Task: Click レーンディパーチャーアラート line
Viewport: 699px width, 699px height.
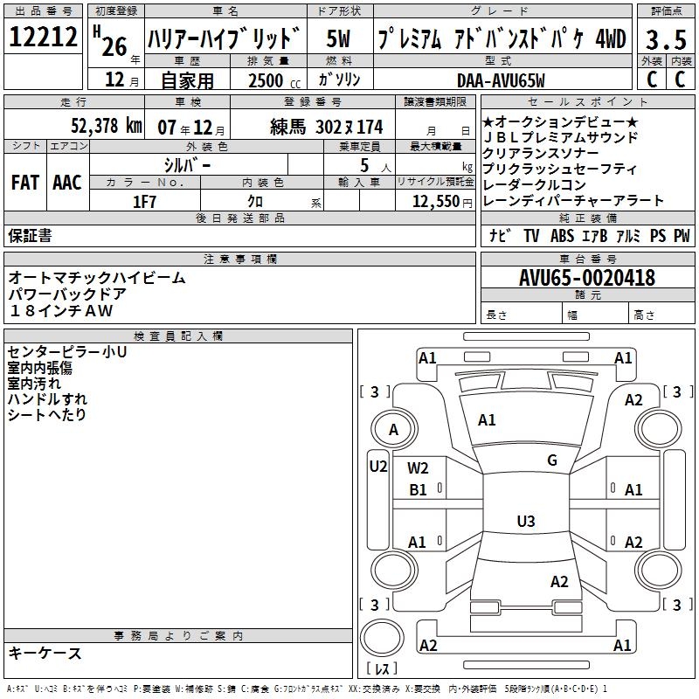Action: click(x=573, y=201)
